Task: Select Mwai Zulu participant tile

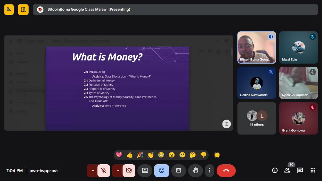Action: click(298, 47)
